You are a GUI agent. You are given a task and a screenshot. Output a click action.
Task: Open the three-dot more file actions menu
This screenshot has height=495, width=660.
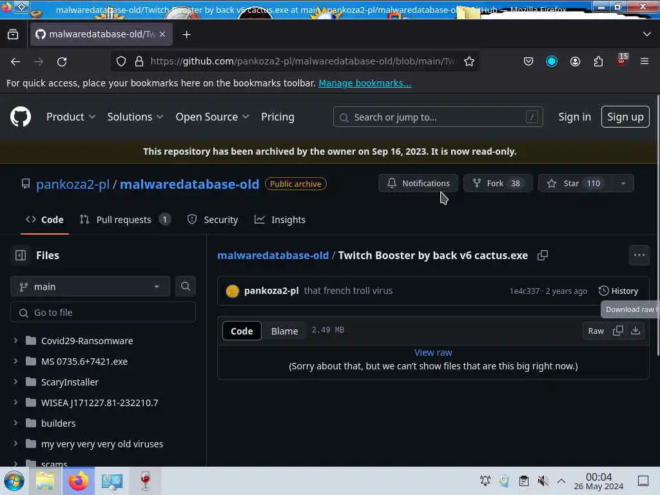click(x=639, y=255)
